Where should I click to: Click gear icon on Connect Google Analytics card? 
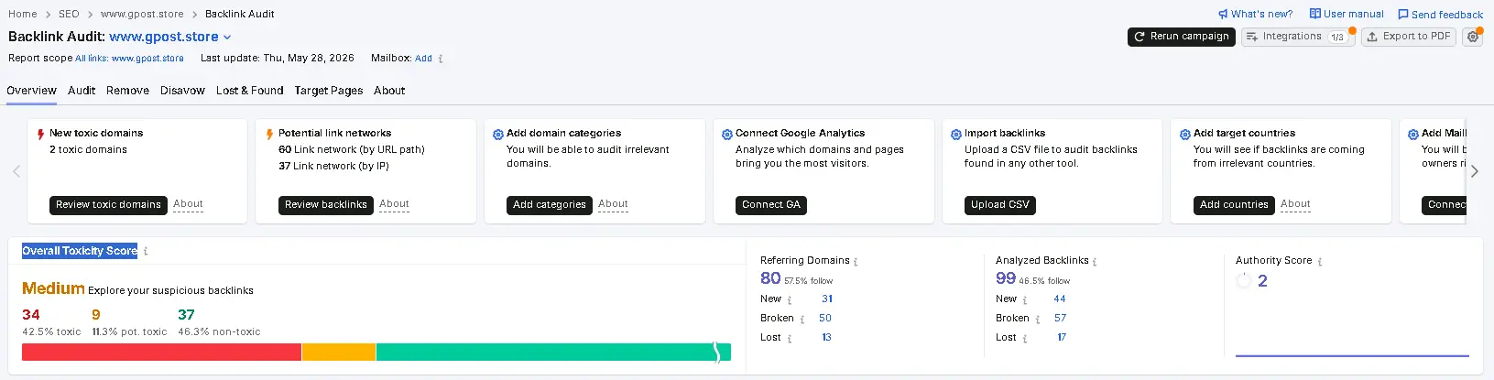click(x=727, y=135)
